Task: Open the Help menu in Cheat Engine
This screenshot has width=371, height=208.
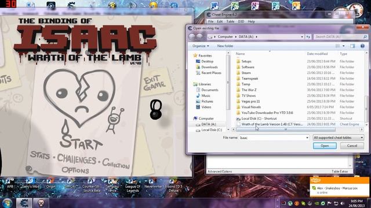Action: [x=251, y=21]
